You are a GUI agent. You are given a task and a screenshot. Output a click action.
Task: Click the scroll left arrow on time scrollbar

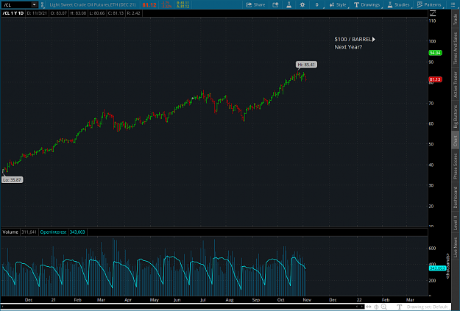[357, 307]
